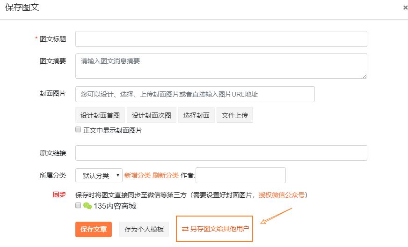Image resolution: width=408 pixels, height=247 pixels.
Task: Click the 作者 input field
Action: (x=240, y=175)
